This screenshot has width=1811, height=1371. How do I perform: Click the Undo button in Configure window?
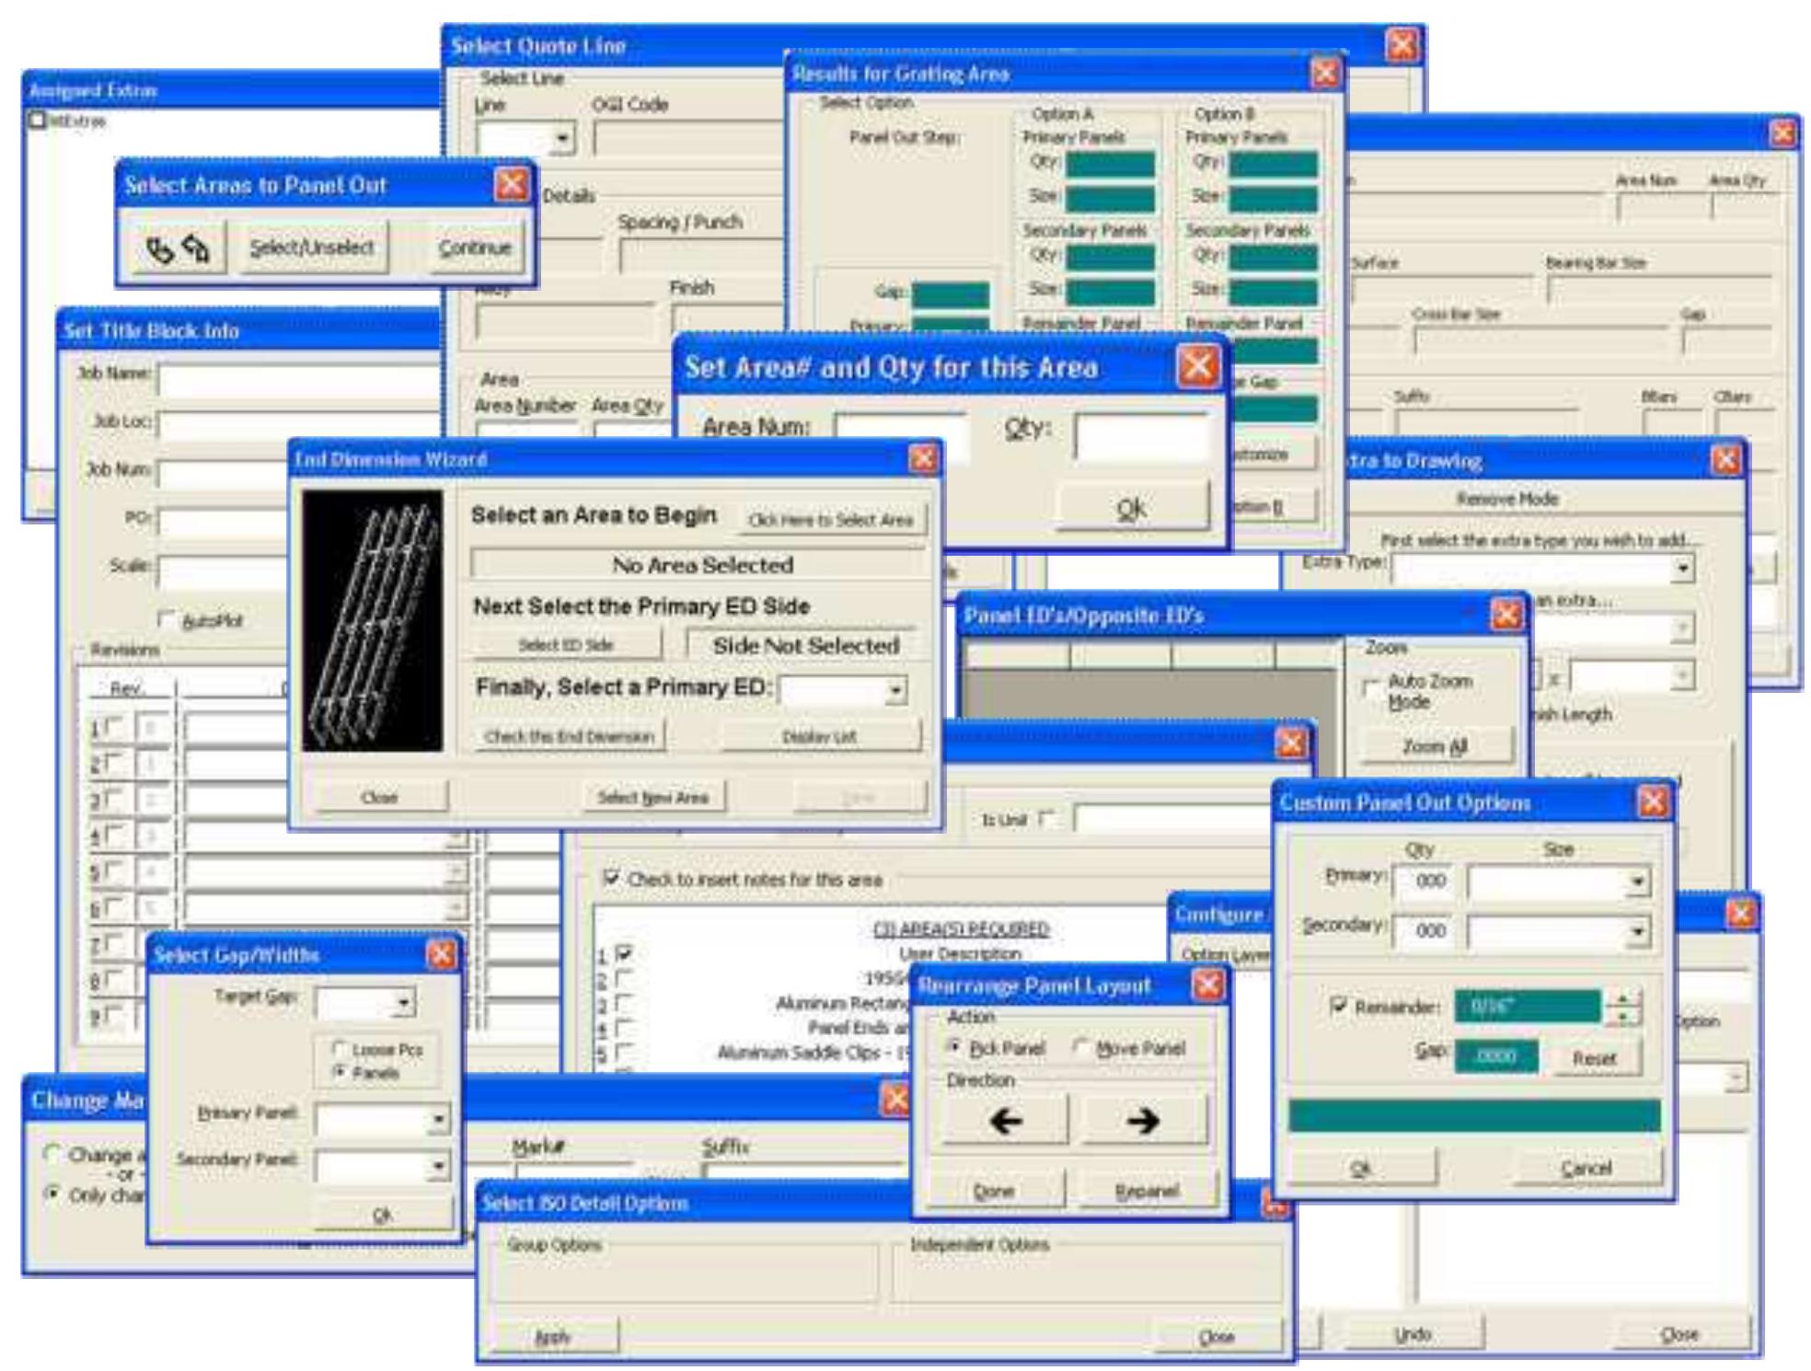[x=1413, y=1333]
